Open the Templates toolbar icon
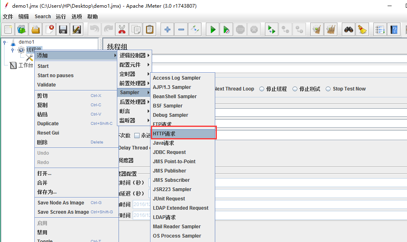Screen dimensions: 407x242 (22, 29)
